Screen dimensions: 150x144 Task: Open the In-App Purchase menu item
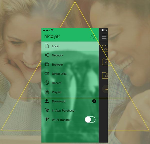70,110
